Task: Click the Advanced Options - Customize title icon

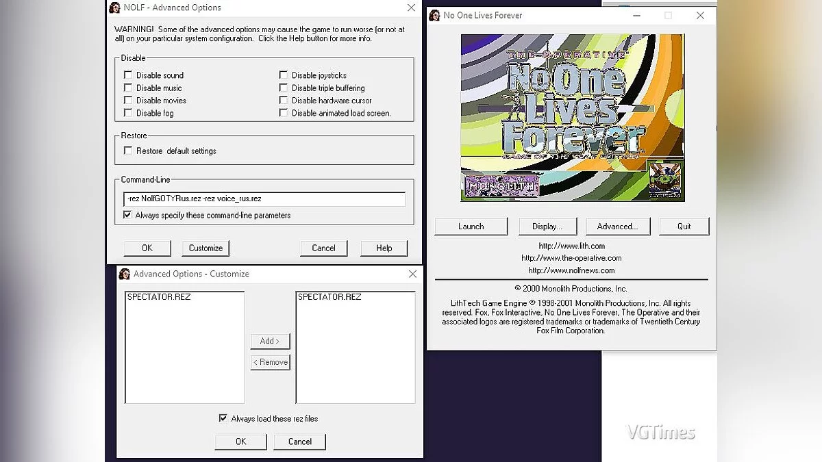Action: coord(125,274)
